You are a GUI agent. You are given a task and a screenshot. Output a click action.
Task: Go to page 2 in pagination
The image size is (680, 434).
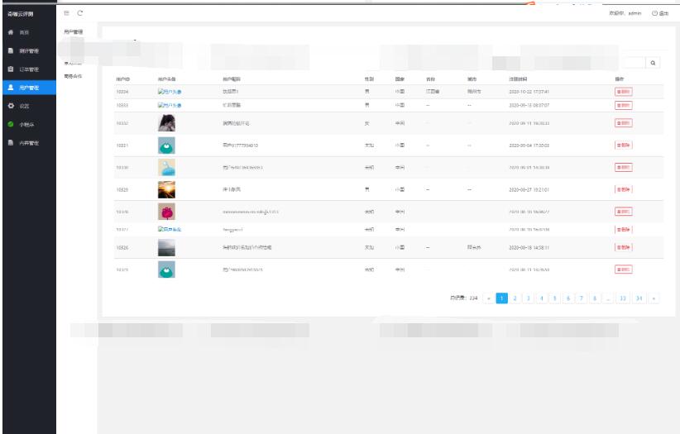[x=515, y=298]
